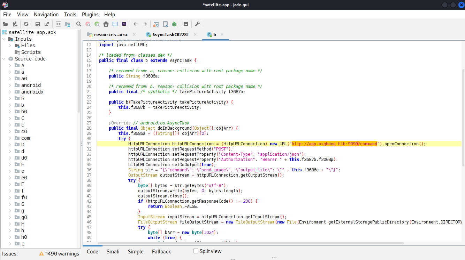This screenshot has width=465, height=260.
Task: Expand the h0 package
Action: tap(10, 237)
